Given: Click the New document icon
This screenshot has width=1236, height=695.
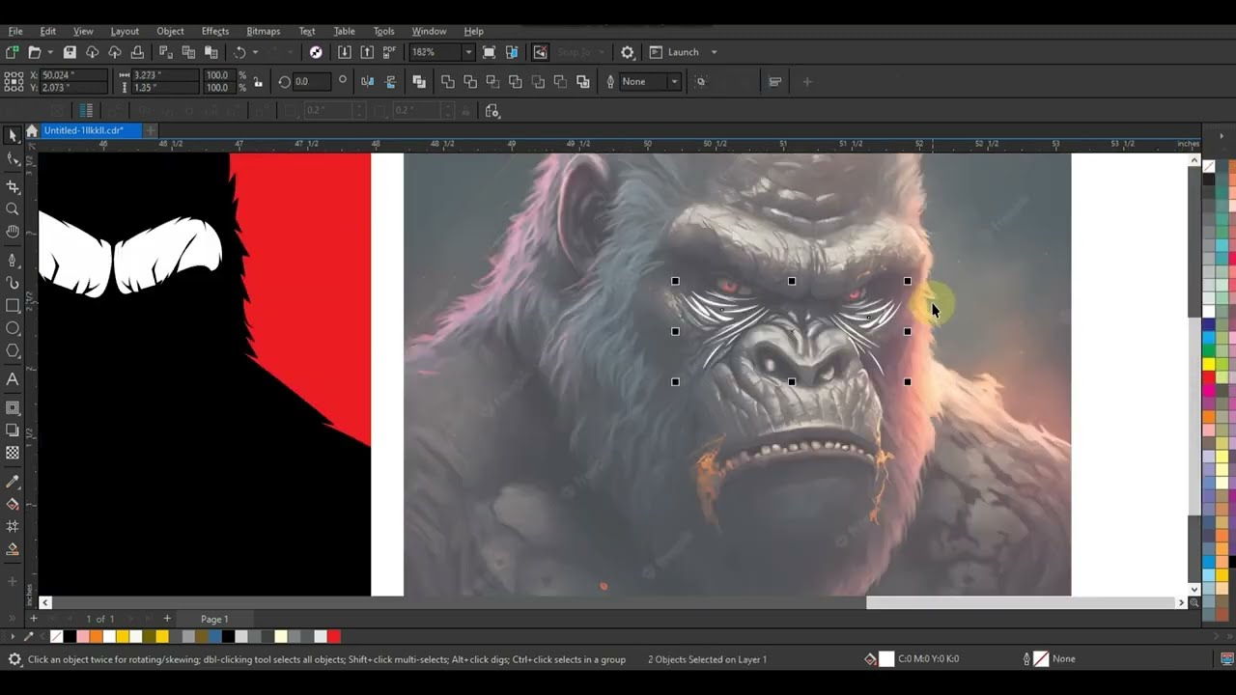Looking at the screenshot, I should pyautogui.click(x=13, y=52).
